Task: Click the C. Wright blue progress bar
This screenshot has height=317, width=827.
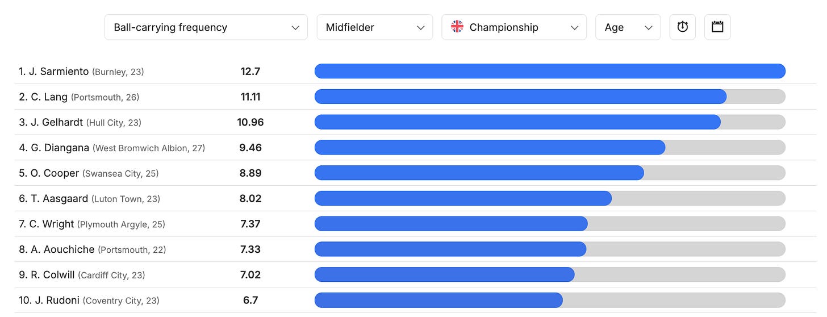Action: [451, 224]
